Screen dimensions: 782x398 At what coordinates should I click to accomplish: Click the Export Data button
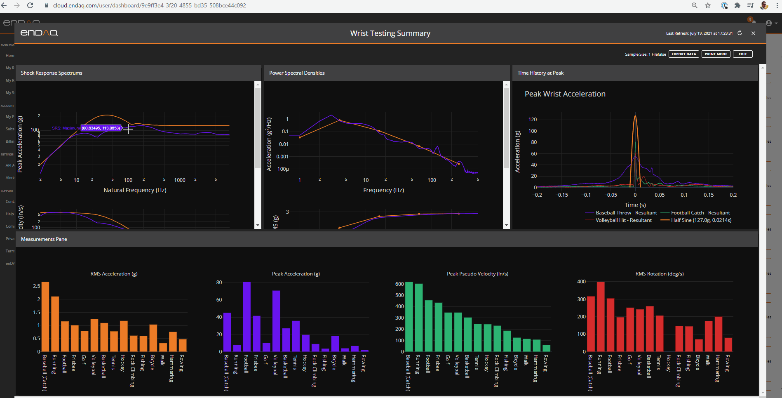coord(684,54)
